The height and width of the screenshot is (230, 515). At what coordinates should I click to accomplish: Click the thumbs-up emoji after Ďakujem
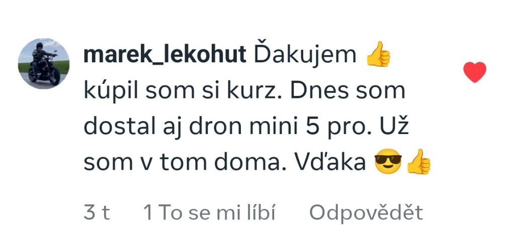(x=378, y=54)
